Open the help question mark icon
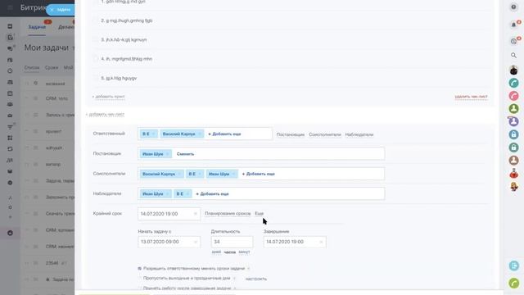 pyautogui.click(x=513, y=7)
